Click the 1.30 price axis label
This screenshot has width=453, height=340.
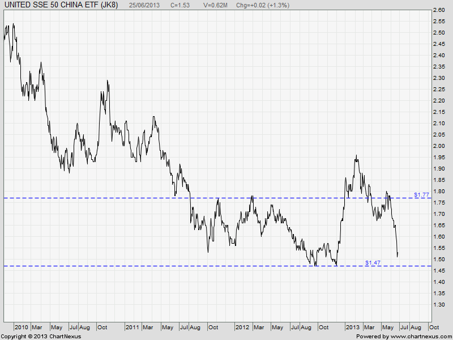click(x=439, y=305)
